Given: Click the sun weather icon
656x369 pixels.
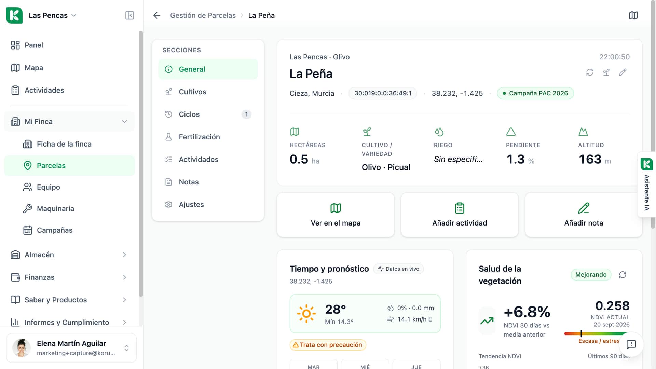Looking at the screenshot, I should (x=306, y=314).
